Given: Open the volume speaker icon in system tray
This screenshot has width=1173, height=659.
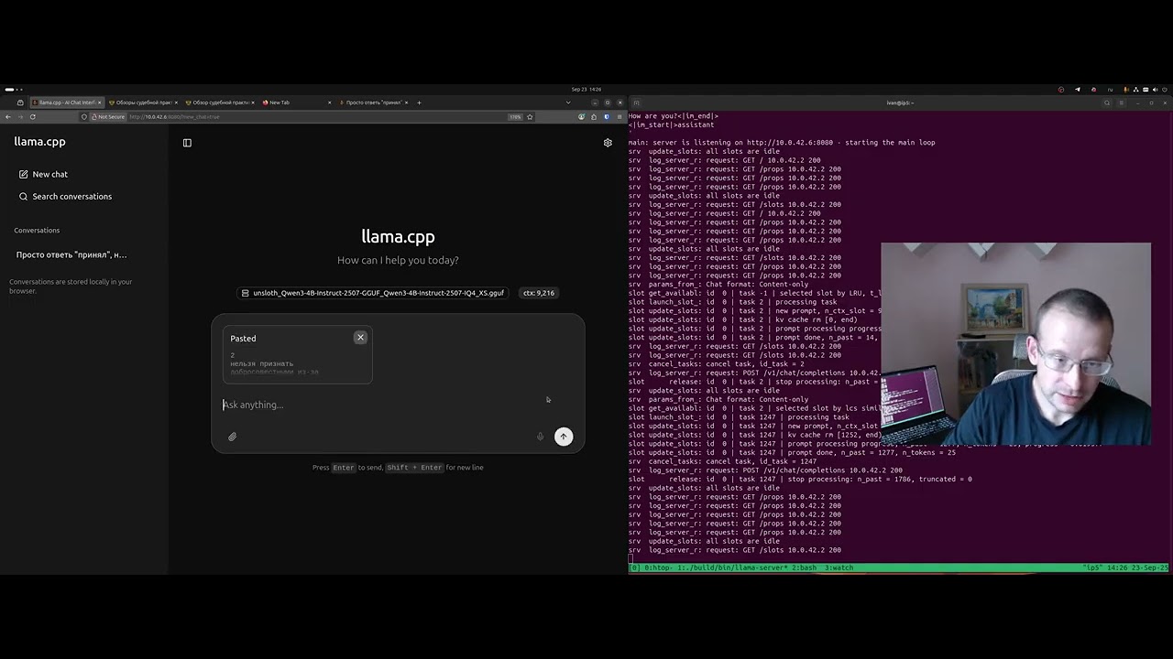Looking at the screenshot, I should (x=1156, y=90).
